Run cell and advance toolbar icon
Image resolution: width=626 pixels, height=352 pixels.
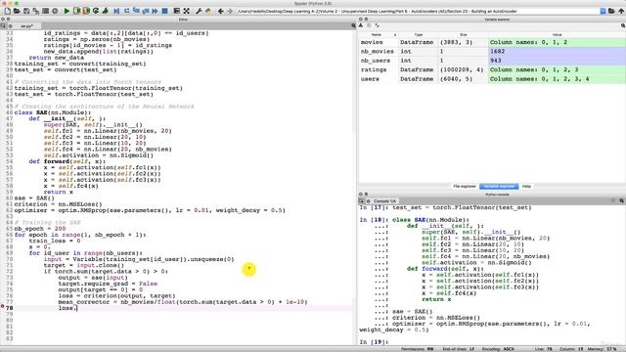(86, 11)
